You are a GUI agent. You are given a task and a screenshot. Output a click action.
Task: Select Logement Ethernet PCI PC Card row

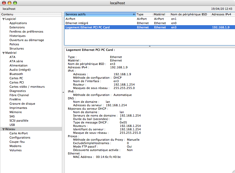click(150, 27)
